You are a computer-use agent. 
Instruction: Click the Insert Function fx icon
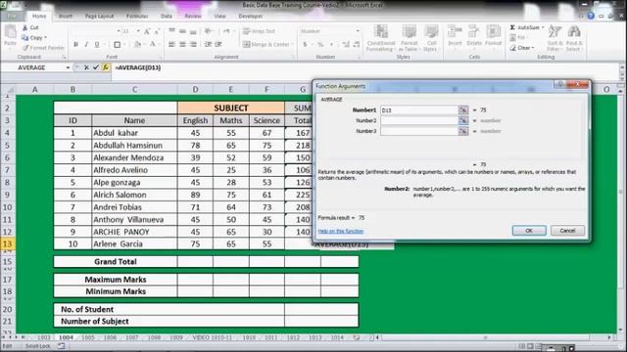coord(106,67)
